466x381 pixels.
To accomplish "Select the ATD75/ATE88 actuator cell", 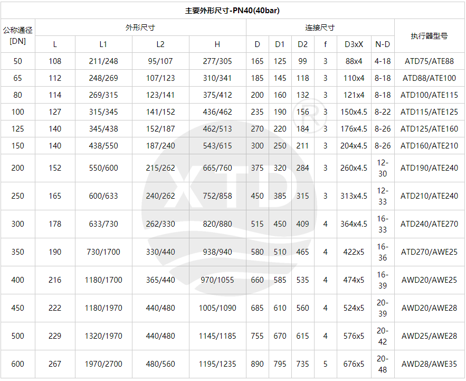I will (x=429, y=61).
